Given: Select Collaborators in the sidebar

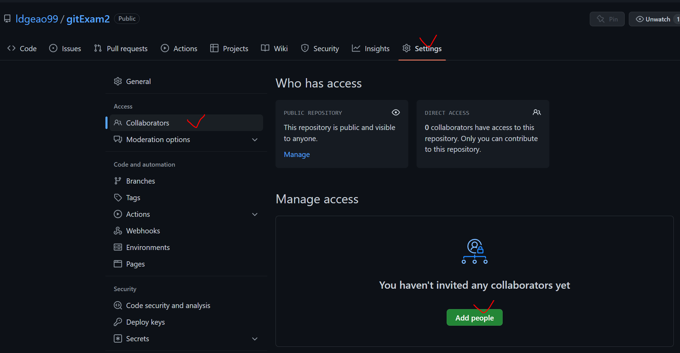Looking at the screenshot, I should pyautogui.click(x=186, y=123).
